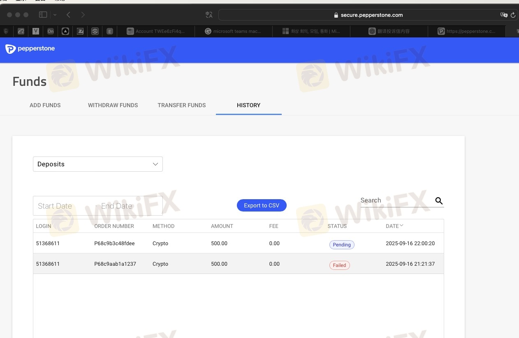Open the pinned tab with Z icon

pos(80,31)
